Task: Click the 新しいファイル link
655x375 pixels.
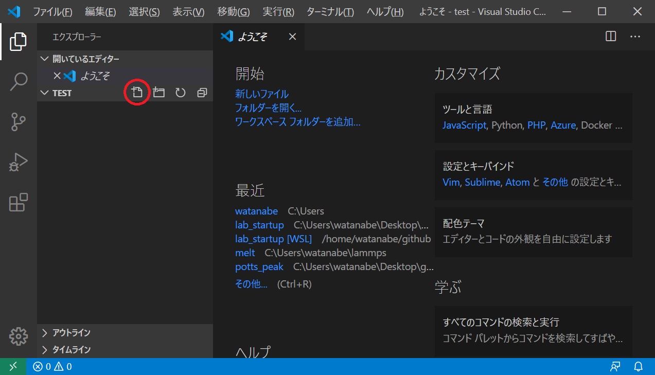Action: (262, 94)
